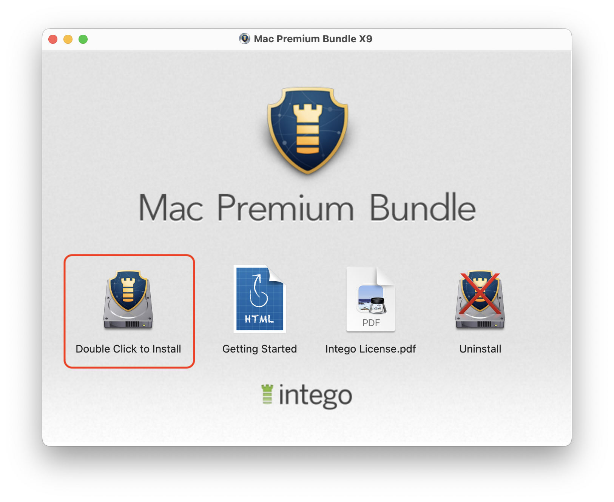Click the word "Premium" in the heading
The height and width of the screenshot is (502, 614).
[285, 207]
